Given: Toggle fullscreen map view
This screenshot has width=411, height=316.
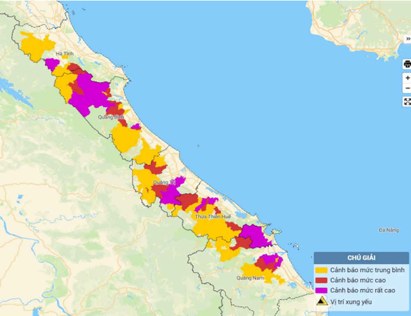Looking at the screenshot, I should click(407, 101).
